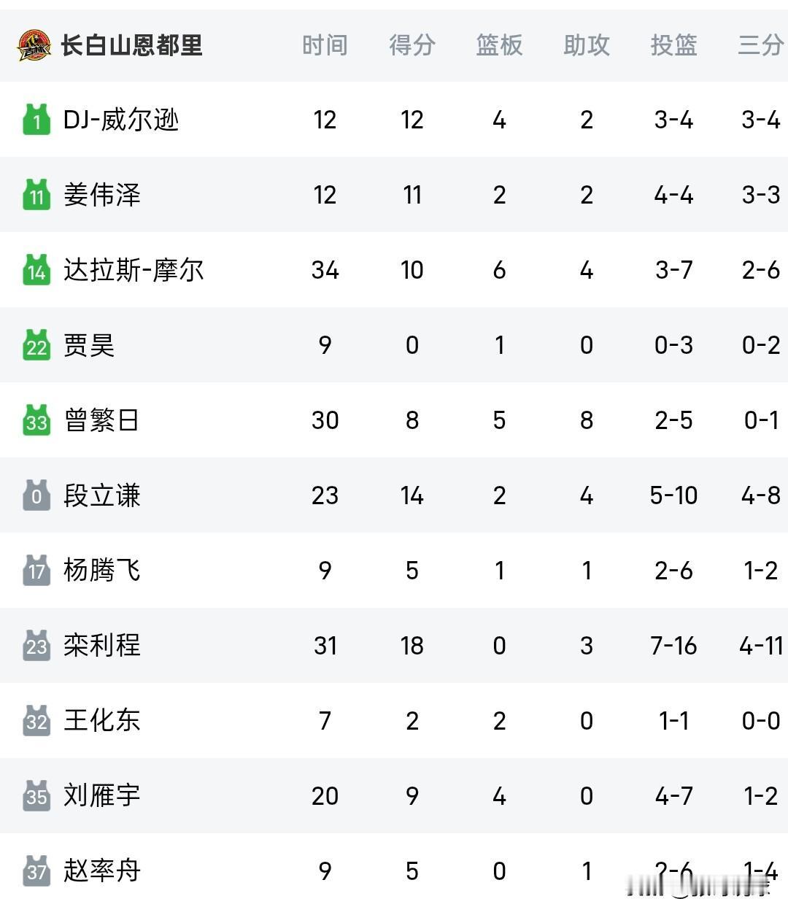The width and height of the screenshot is (788, 915).
Task: Select jersey icon 37 next to 赵率舟
Action: click(36, 870)
